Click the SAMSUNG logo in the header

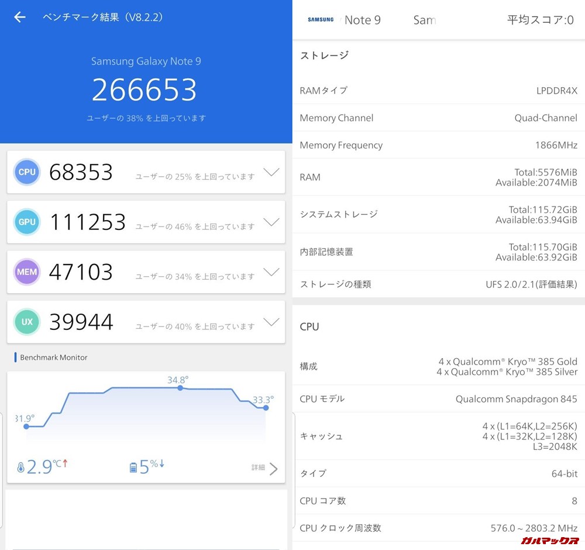pyautogui.click(x=320, y=19)
